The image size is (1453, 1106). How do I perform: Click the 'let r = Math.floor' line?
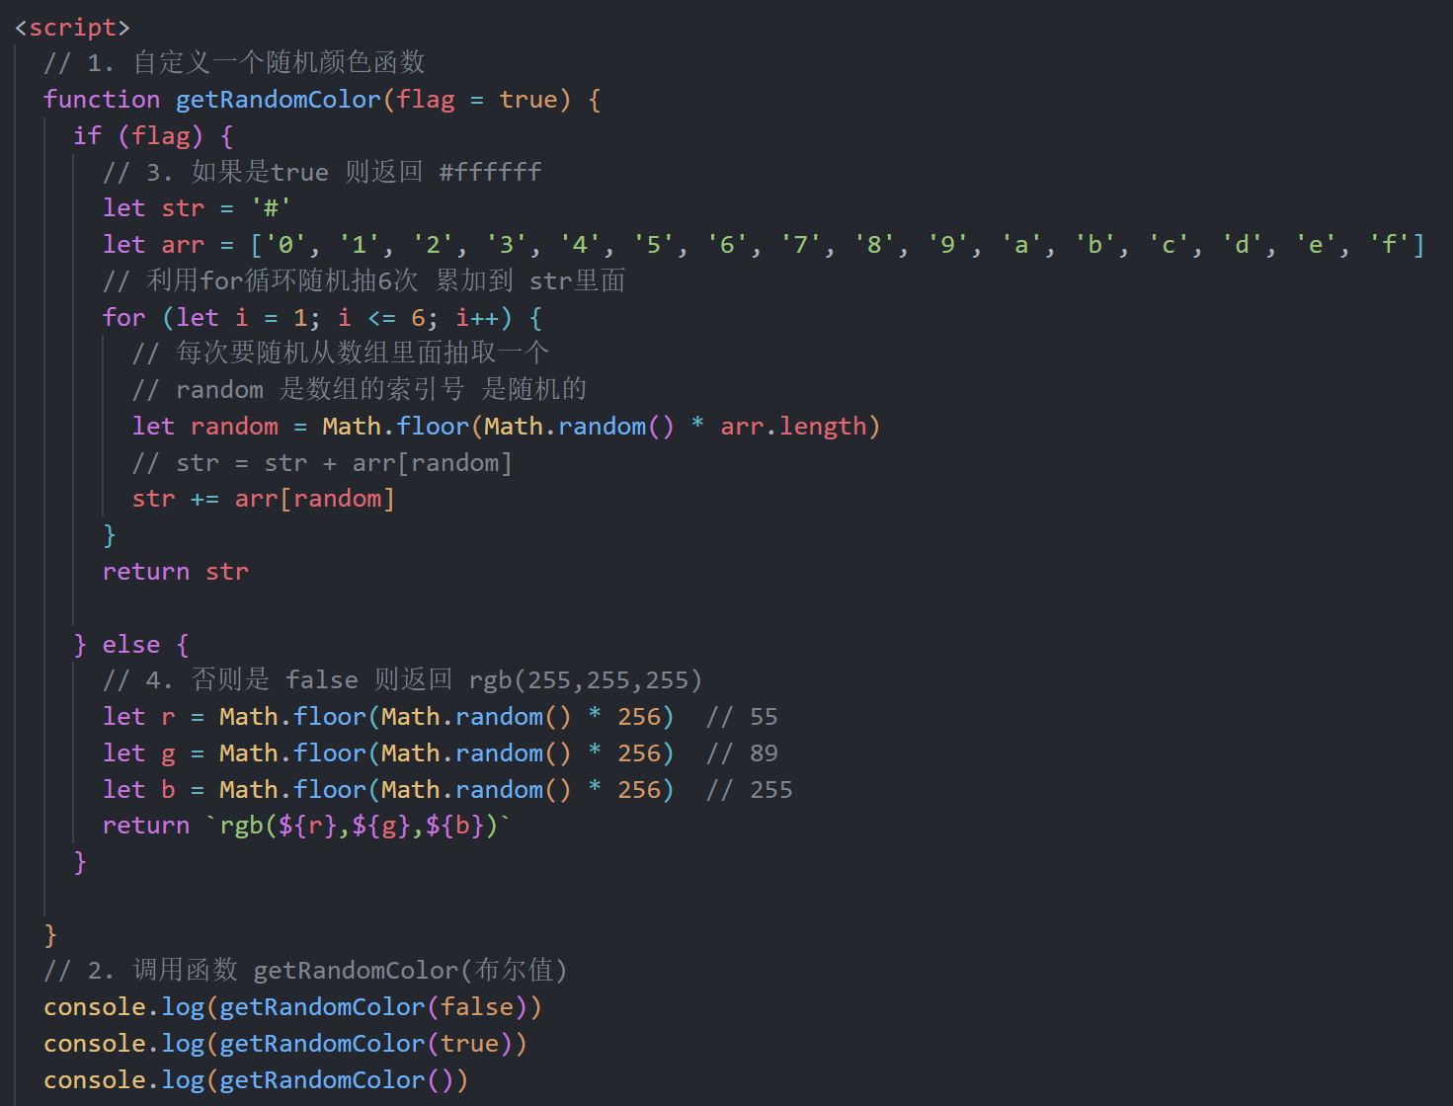tap(388, 717)
